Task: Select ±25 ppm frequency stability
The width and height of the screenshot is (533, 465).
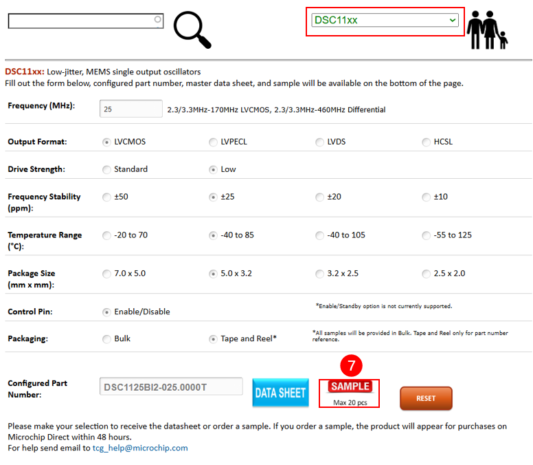Action: [x=213, y=197]
